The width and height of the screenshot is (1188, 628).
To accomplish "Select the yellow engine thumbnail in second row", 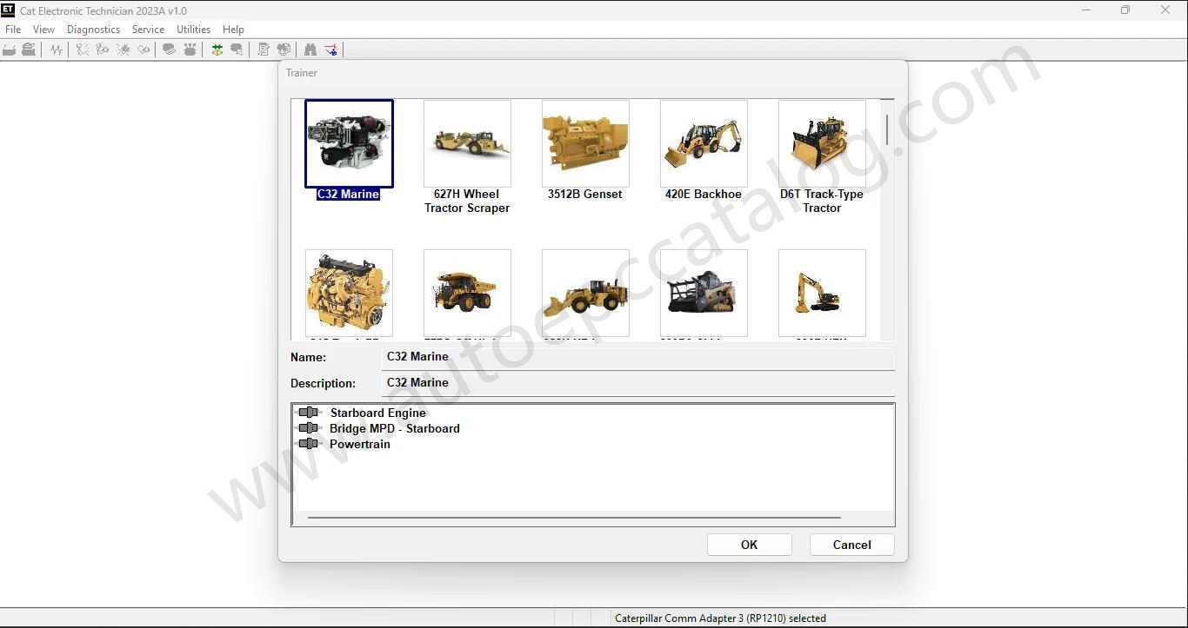I will tap(349, 293).
